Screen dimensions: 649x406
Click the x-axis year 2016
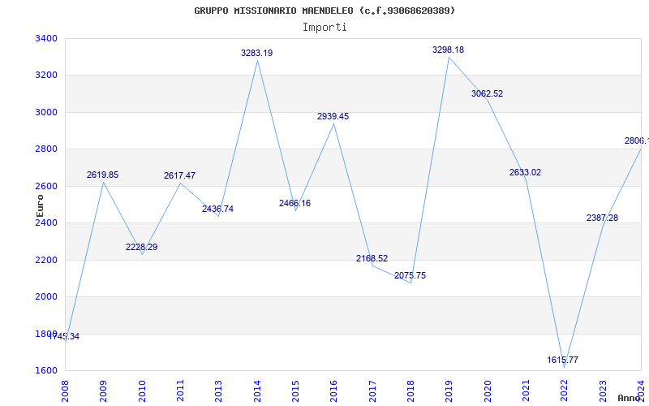click(x=333, y=391)
